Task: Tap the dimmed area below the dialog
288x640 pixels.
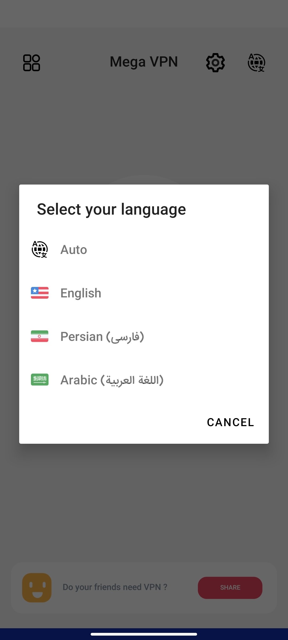Action: click(144, 501)
